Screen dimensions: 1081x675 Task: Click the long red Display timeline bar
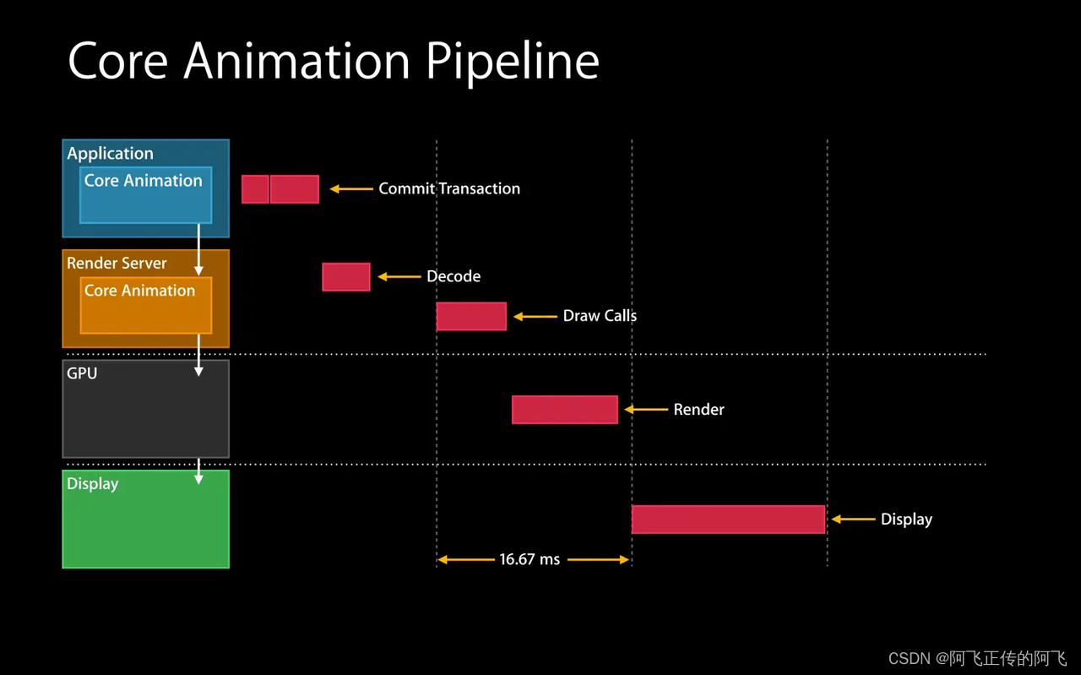click(728, 520)
